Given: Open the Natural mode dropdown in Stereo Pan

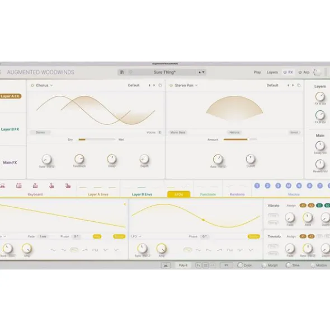Looking at the screenshot, I should point(234,132).
